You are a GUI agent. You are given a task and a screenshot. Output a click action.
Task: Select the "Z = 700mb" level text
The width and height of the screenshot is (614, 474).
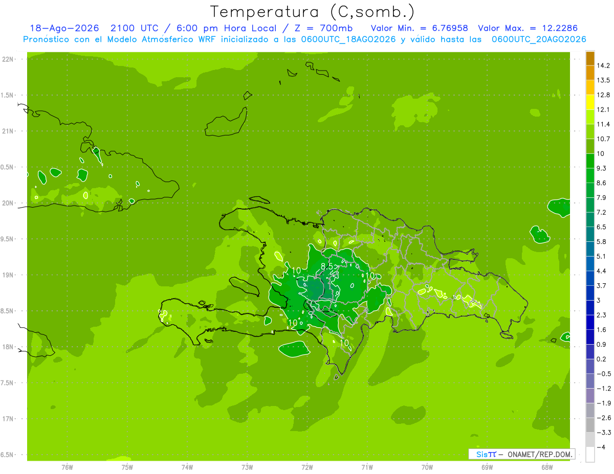(x=324, y=28)
